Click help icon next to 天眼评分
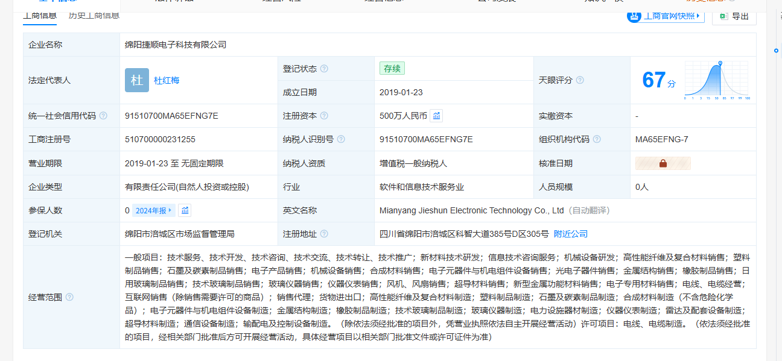 coord(580,80)
